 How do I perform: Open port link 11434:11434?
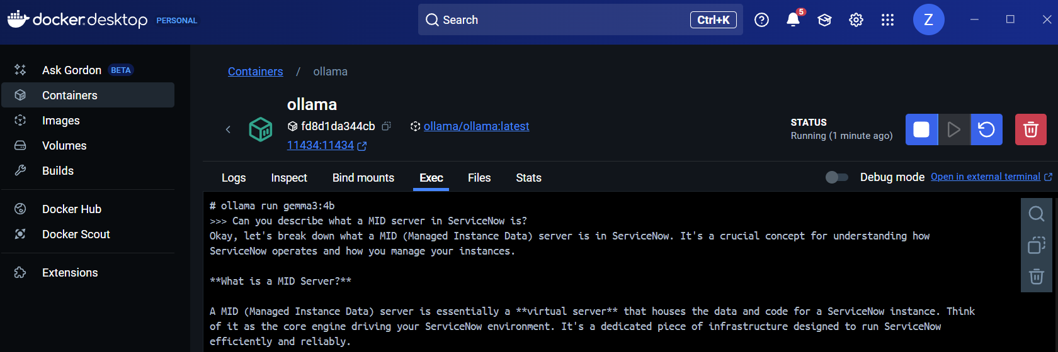tap(321, 145)
